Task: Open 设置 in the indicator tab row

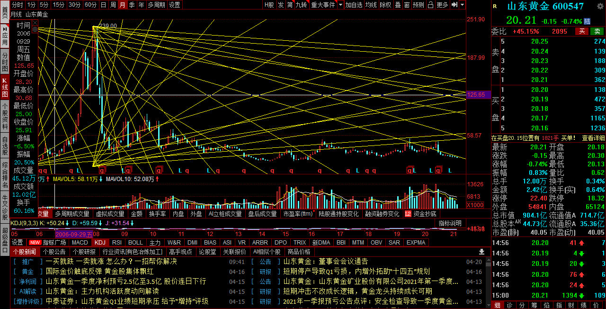Action: (x=18, y=242)
